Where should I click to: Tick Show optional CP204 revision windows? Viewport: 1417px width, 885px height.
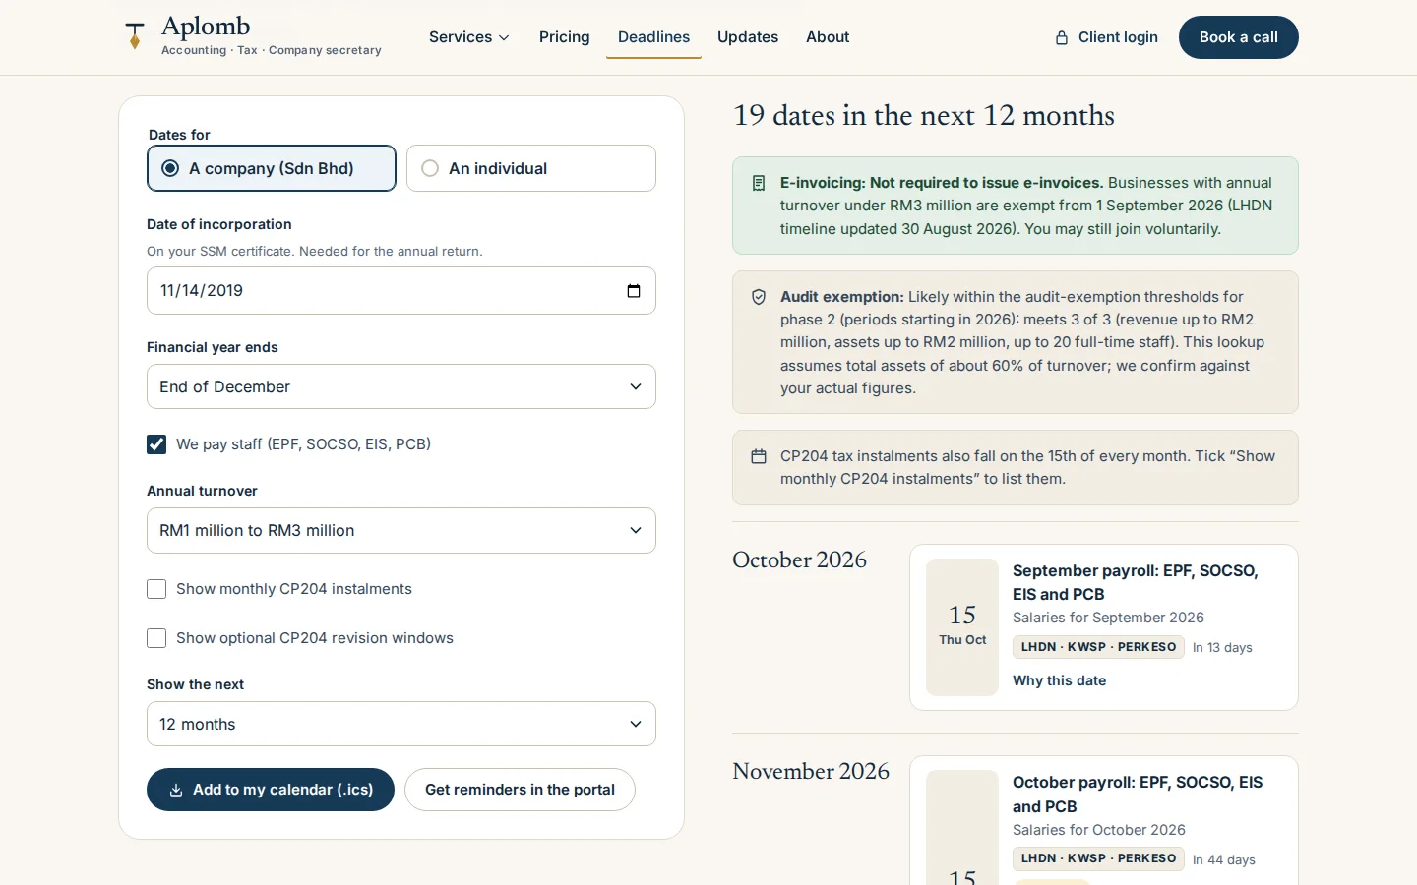coord(156,638)
